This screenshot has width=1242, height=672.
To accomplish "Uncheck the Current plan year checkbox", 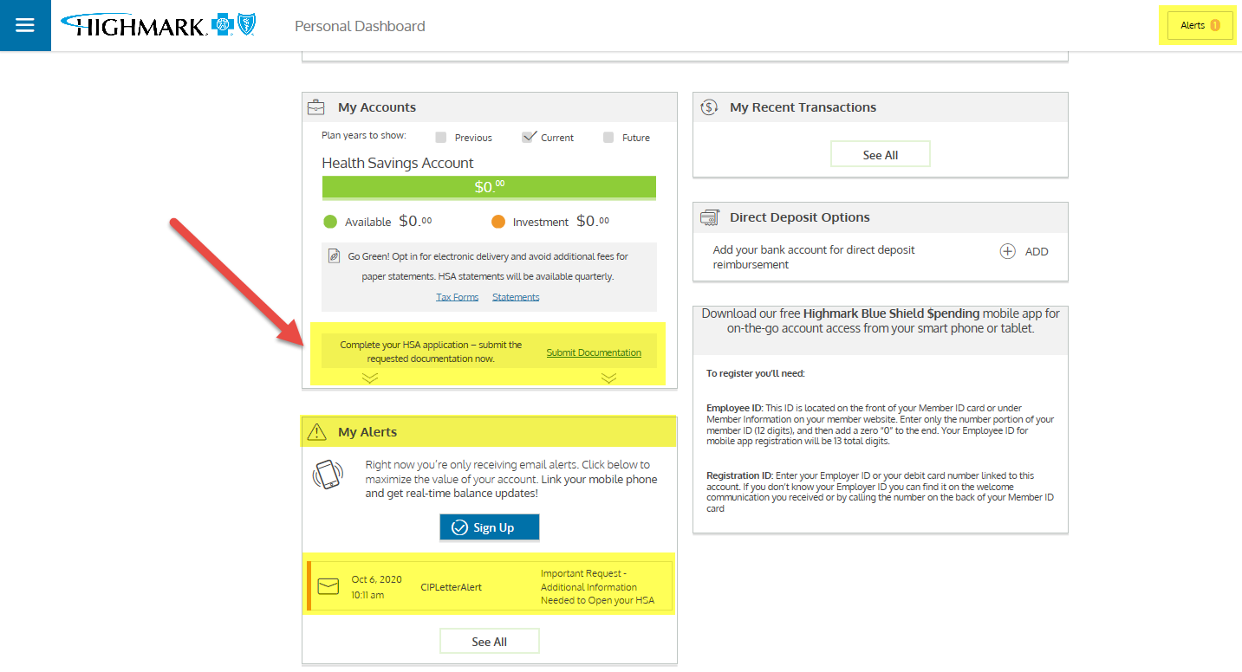I will 528,137.
